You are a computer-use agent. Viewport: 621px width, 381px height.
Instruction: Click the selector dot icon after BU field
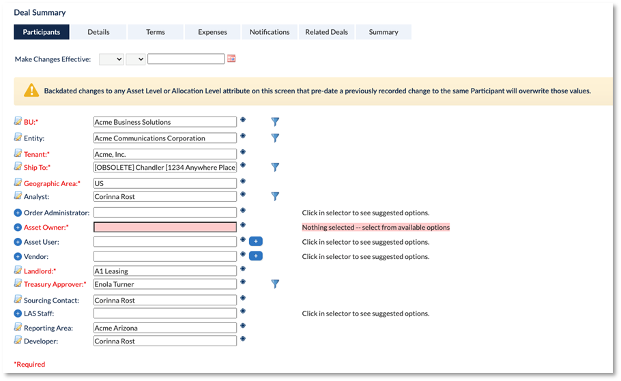[x=243, y=119]
